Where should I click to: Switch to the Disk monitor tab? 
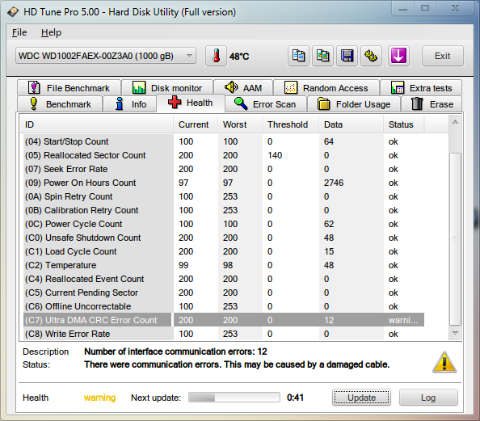tap(167, 88)
